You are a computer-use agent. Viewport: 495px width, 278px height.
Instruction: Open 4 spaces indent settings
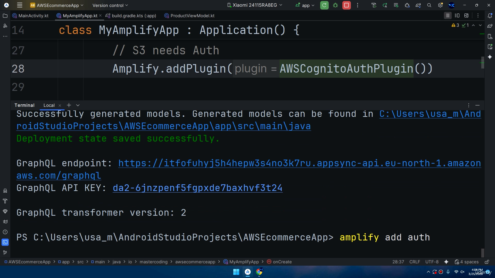click(467, 262)
